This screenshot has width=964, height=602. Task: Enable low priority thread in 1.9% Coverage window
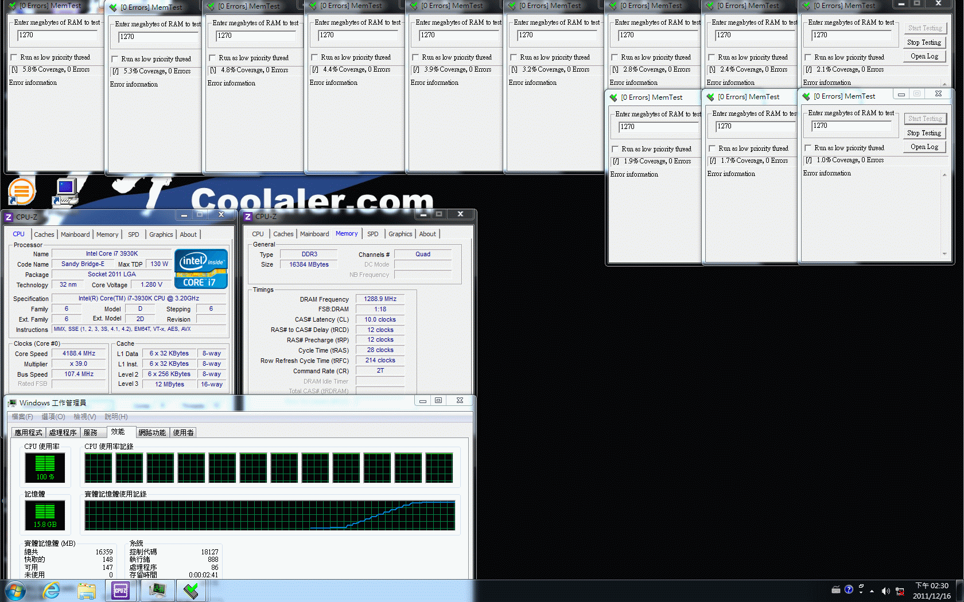[616, 149]
